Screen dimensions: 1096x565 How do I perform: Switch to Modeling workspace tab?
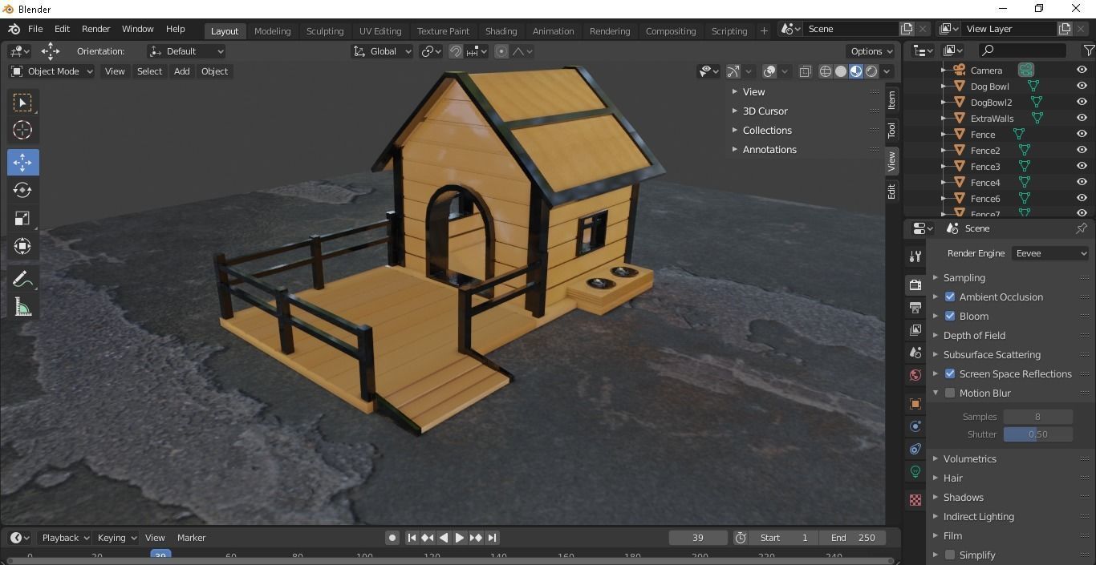pyautogui.click(x=272, y=31)
